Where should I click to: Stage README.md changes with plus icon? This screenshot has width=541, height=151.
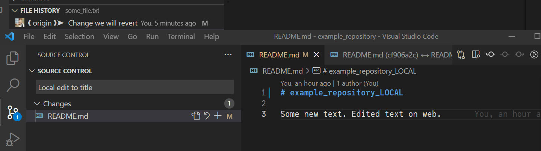218,116
